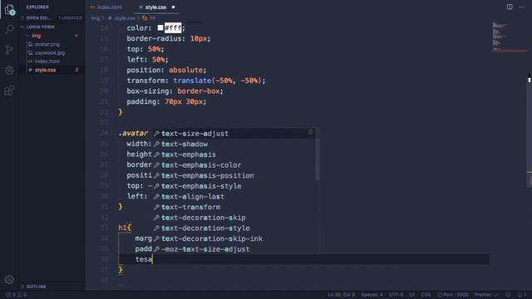Click the feedback icon in status bar
This screenshot has height=299, width=532.
(508, 295)
